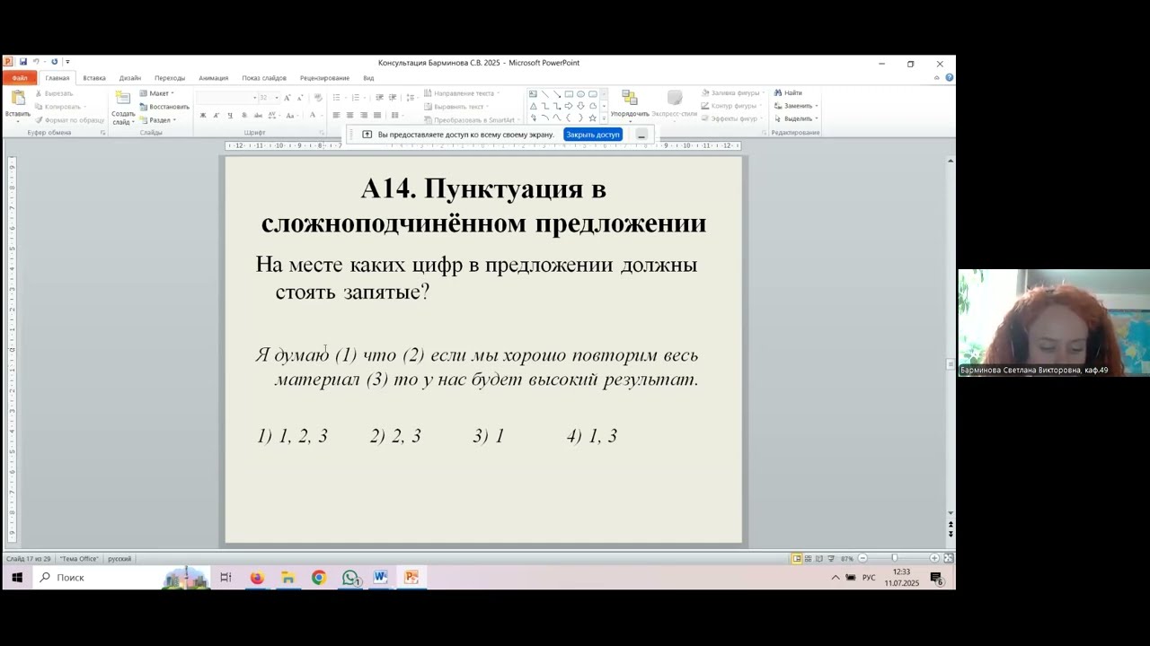Decrease the font size with the small A button
Image resolution: width=1150 pixels, height=646 pixels.
click(x=300, y=97)
